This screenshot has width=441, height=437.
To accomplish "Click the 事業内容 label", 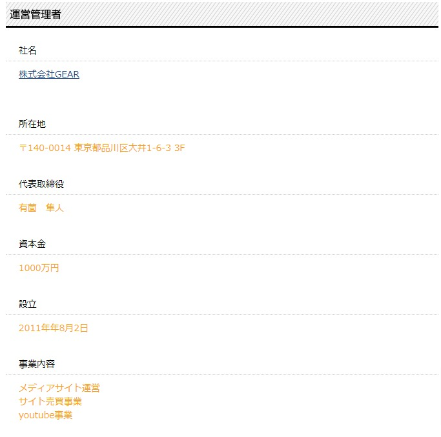I will click(x=37, y=364).
